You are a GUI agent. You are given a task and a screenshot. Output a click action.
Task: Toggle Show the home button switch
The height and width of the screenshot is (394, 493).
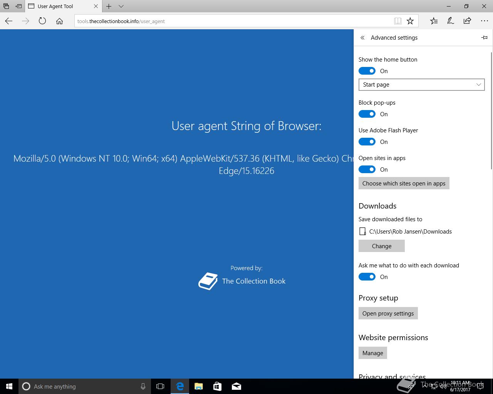[367, 71]
